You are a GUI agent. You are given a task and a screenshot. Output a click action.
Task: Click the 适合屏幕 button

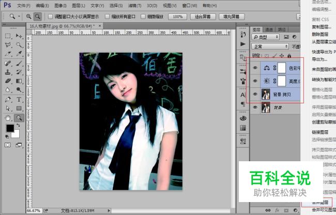pos(203,17)
